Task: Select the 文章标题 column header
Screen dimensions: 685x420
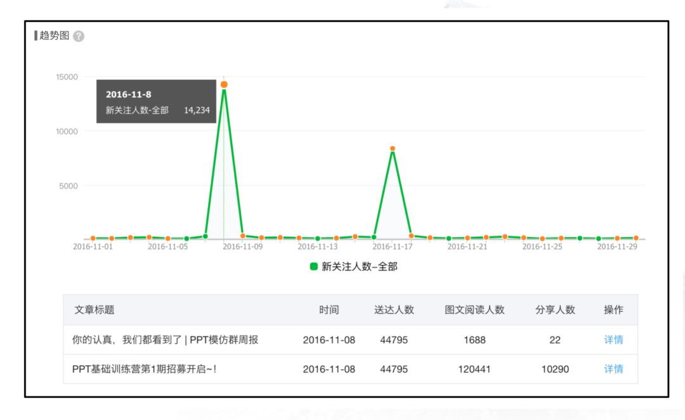Action: 95,310
